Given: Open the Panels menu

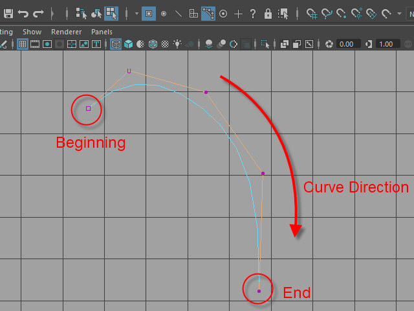Looking at the screenshot, I should coord(102,31).
